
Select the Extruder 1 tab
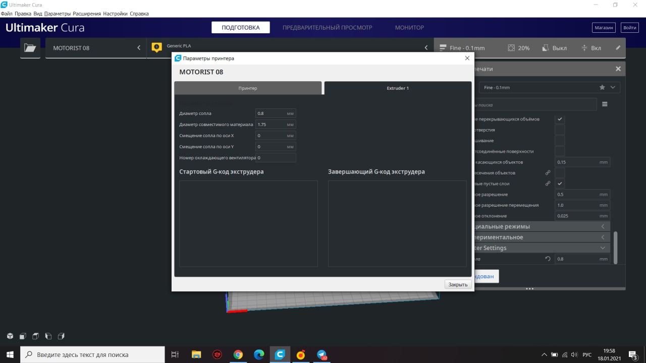[x=398, y=88]
